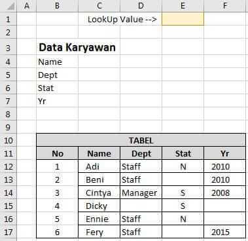Select the cell containing 'Adi'
This screenshot has width=248, height=241.
[x=99, y=166]
